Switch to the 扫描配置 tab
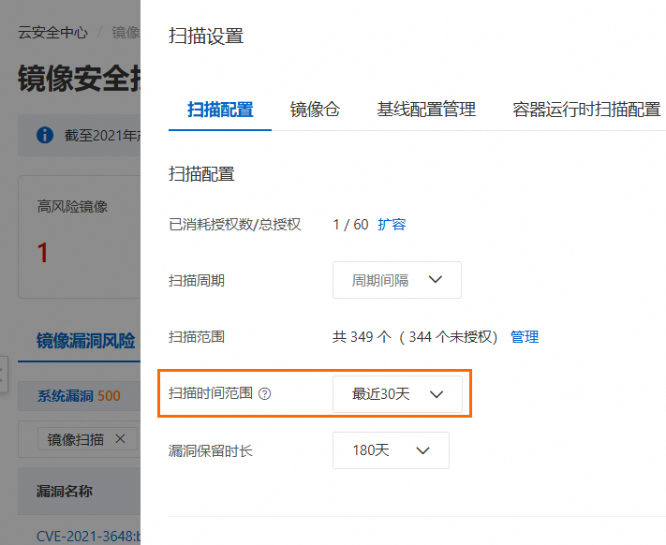The image size is (666, 545). click(x=220, y=110)
